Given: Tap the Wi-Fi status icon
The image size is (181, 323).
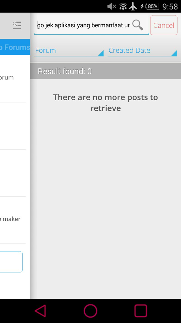Looking at the screenshot, I should (123, 6).
